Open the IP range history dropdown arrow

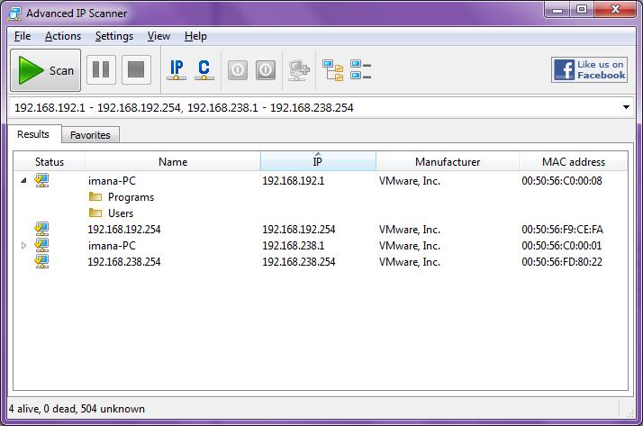(626, 107)
